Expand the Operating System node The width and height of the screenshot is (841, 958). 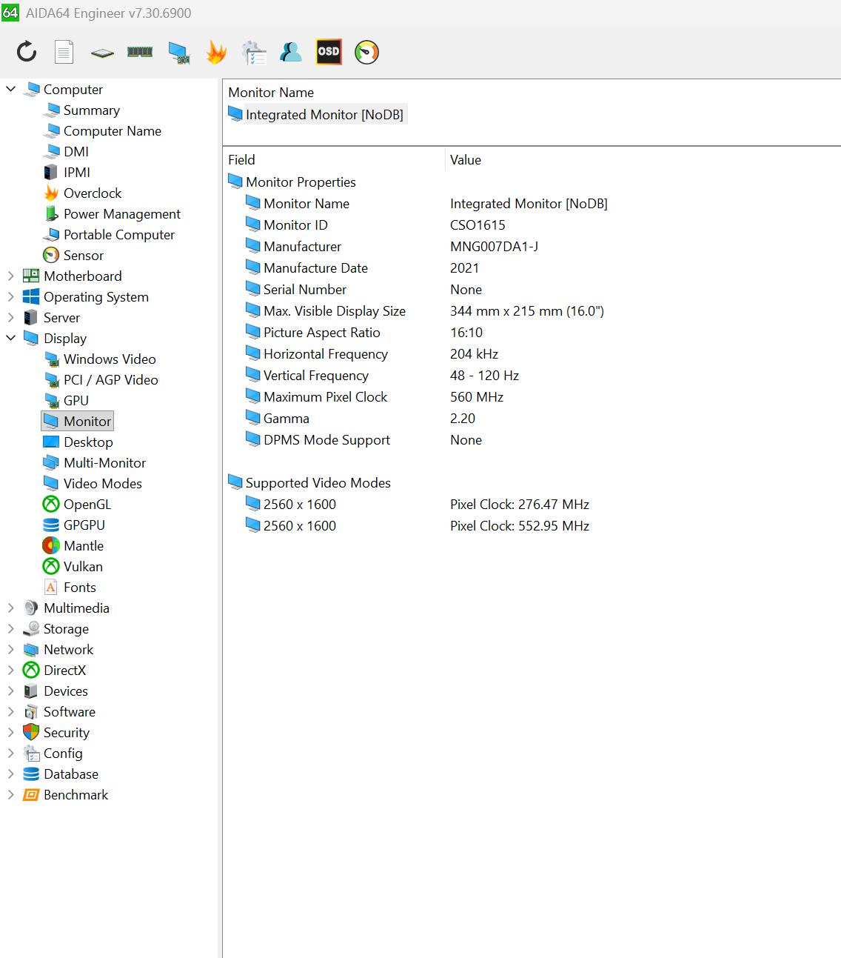click(x=11, y=297)
